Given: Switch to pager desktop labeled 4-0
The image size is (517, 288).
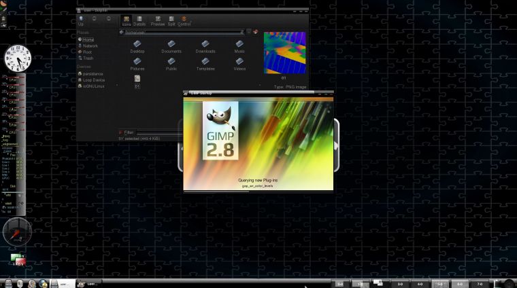Looking at the screenshot, I should pyautogui.click(x=420, y=284).
